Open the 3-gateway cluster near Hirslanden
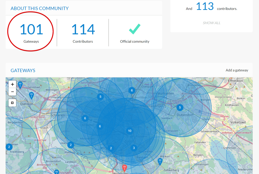Image resolution: width=259 pixels, height=174 pixels. tap(134, 148)
